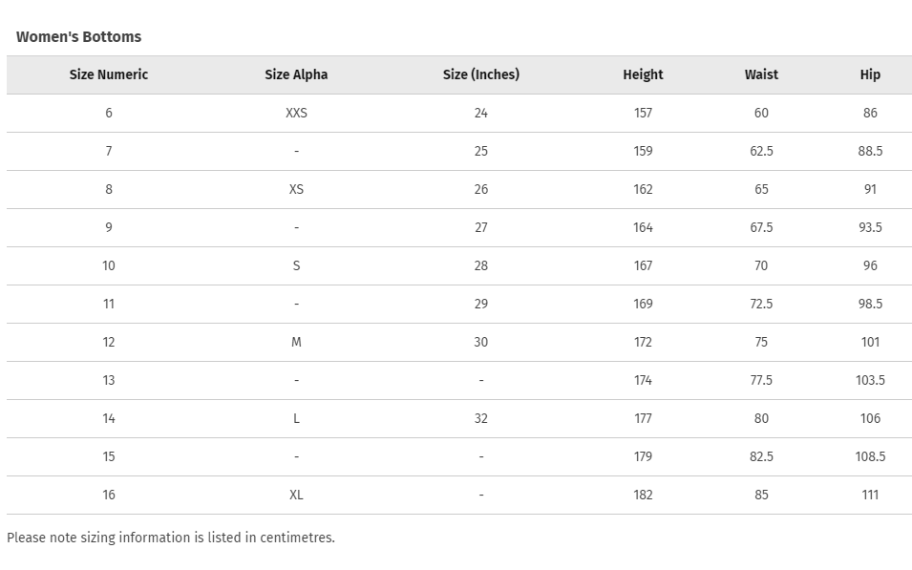The height and width of the screenshot is (570, 912).
Task: Click the height value 172
Action: coord(643,342)
